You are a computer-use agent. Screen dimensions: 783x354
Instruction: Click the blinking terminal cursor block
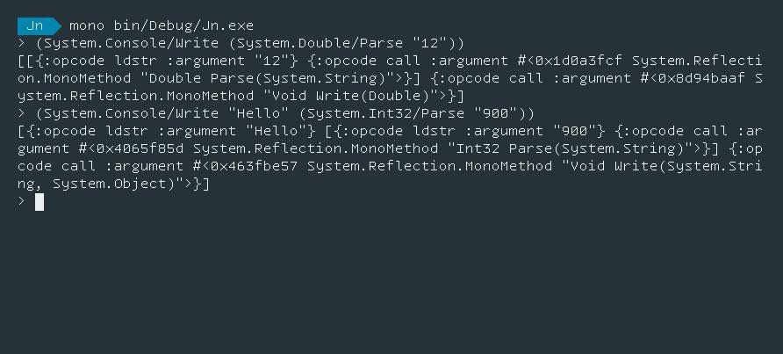tap(39, 202)
